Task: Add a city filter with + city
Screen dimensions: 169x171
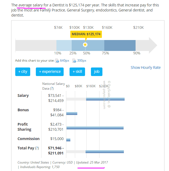Action: click(23, 72)
